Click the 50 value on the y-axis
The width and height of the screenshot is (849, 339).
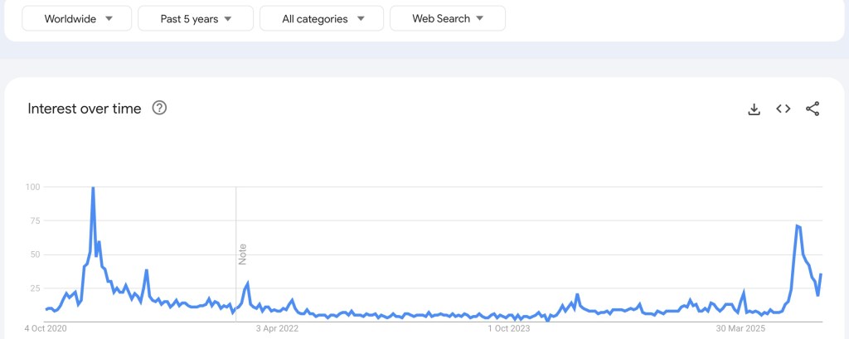point(35,254)
